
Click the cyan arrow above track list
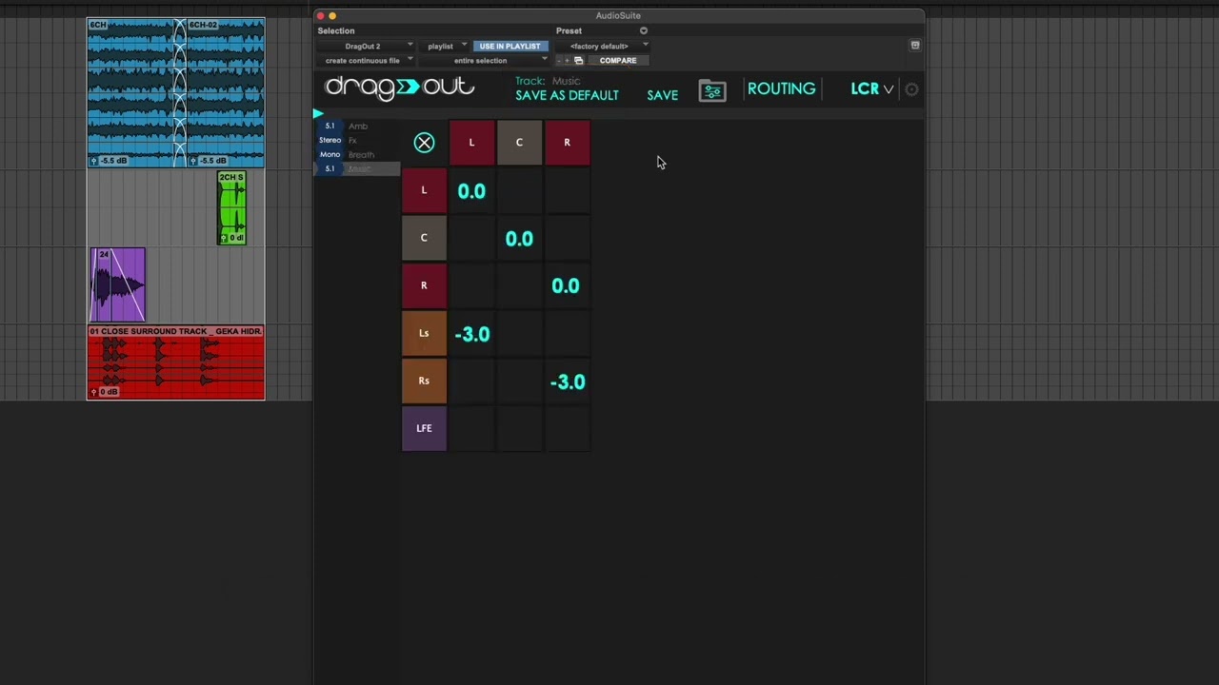[318, 114]
